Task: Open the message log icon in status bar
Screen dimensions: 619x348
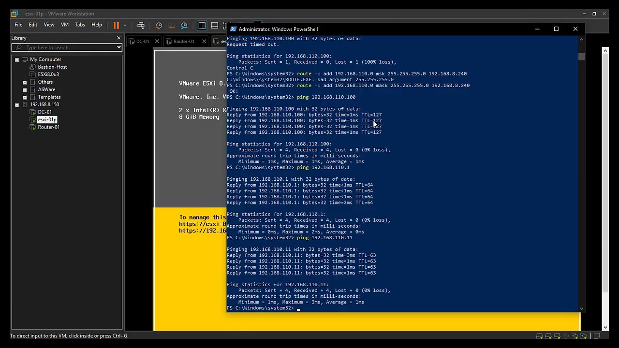Action: (x=597, y=336)
